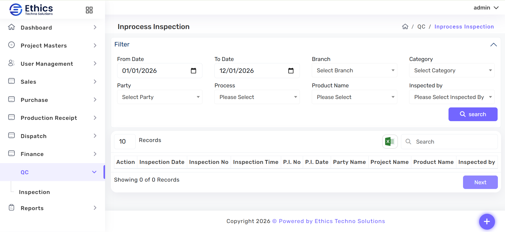505x232 pixels.
Task: Click the floating plus add button
Action: pyautogui.click(x=487, y=221)
